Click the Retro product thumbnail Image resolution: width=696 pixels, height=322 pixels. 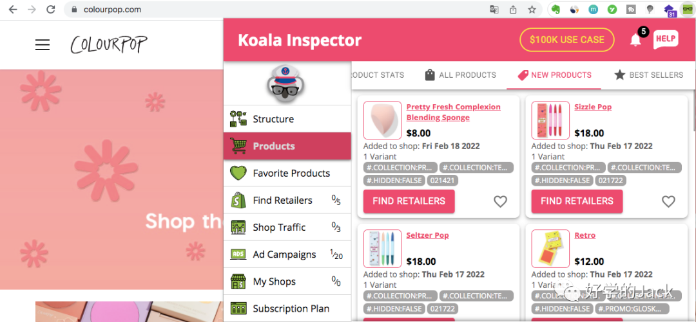coord(550,249)
